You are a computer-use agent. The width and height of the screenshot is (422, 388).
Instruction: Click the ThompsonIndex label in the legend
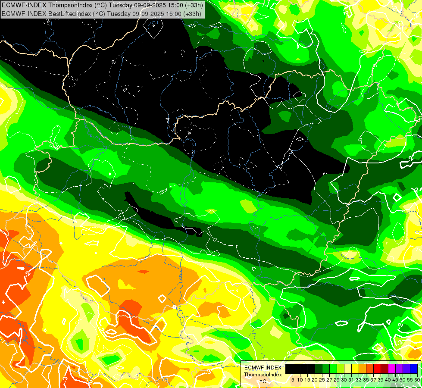263,375
